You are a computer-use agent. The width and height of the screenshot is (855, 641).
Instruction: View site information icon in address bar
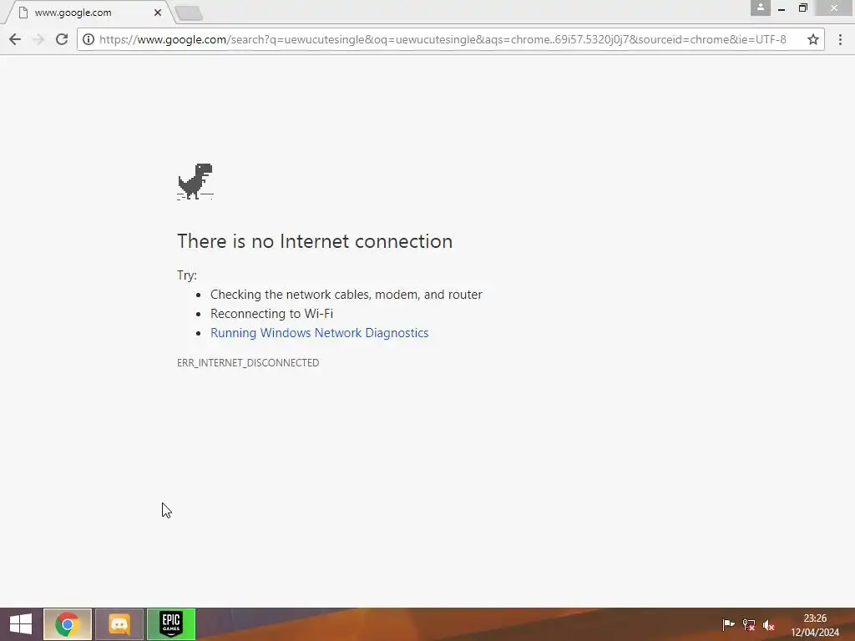pos(89,39)
